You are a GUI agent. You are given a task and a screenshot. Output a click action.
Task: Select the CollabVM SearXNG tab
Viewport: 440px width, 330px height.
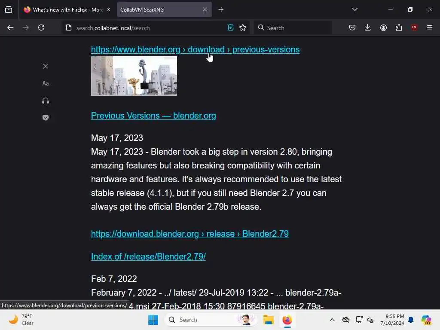(x=164, y=10)
